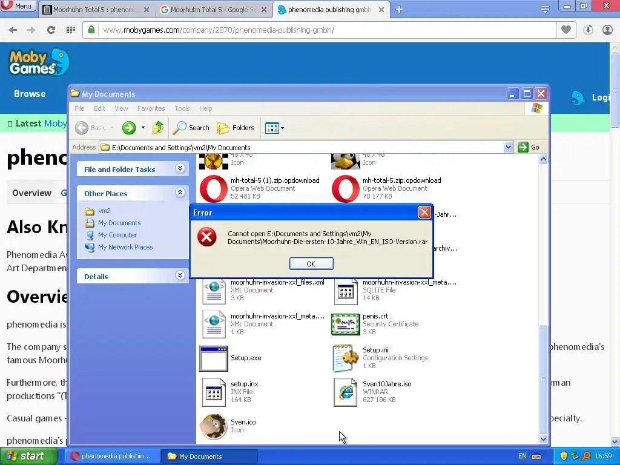Click the Up folder icon in Explorer
Image resolution: width=620 pixels, height=465 pixels.
[x=158, y=128]
